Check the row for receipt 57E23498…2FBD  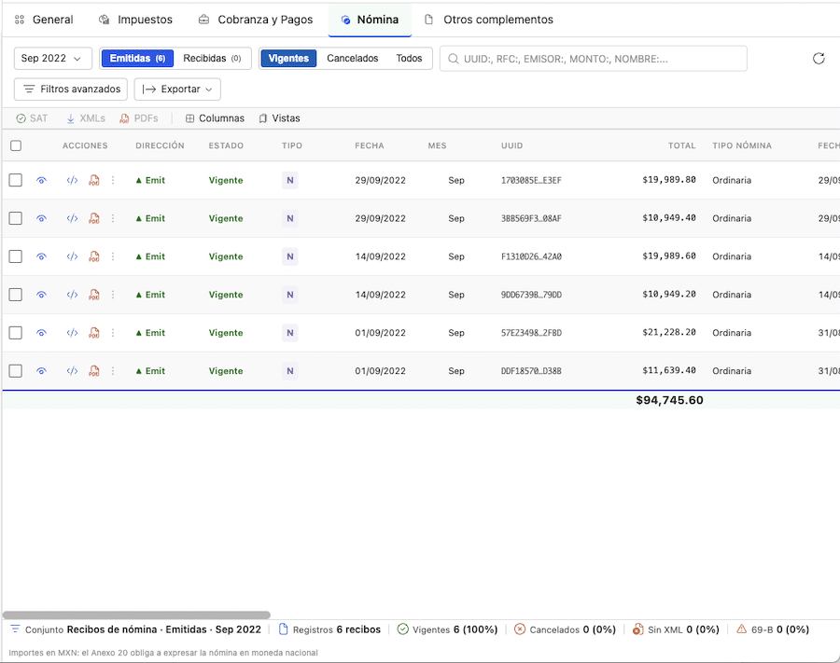[16, 333]
